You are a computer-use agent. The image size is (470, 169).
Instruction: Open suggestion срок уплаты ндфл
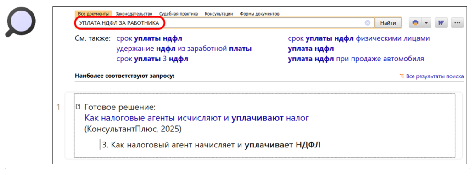click(x=149, y=39)
